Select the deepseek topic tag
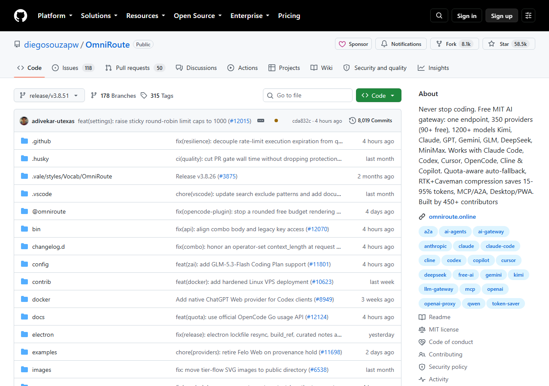The image size is (549, 386). click(x=435, y=275)
